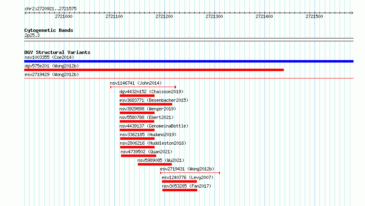Click the nsv2806216 red bar
This screenshot has height=206, width=365.
point(137,147)
